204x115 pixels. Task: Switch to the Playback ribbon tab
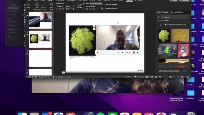coord(129,0)
